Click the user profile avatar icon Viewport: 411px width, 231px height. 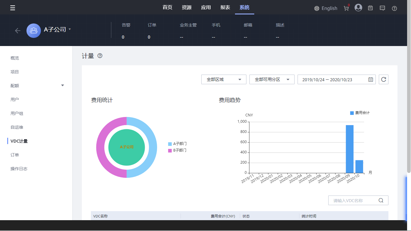(x=358, y=8)
